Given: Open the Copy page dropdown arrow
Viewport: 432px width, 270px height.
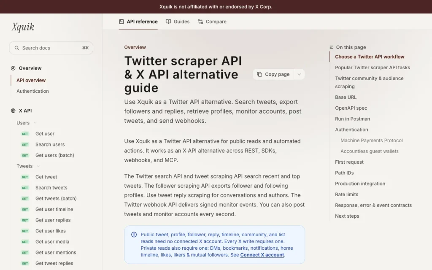Looking at the screenshot, I should pyautogui.click(x=299, y=74).
